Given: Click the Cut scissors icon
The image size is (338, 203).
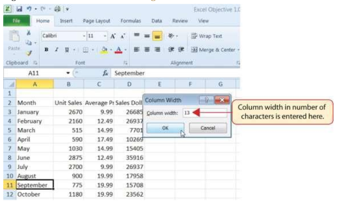Looking at the screenshot, I should click(x=29, y=33).
